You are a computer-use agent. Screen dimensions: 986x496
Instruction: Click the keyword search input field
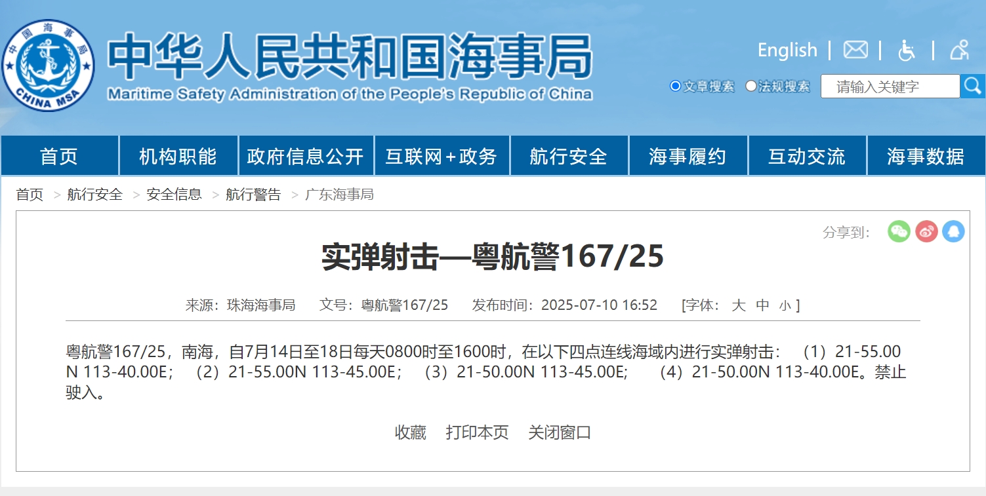(x=890, y=86)
